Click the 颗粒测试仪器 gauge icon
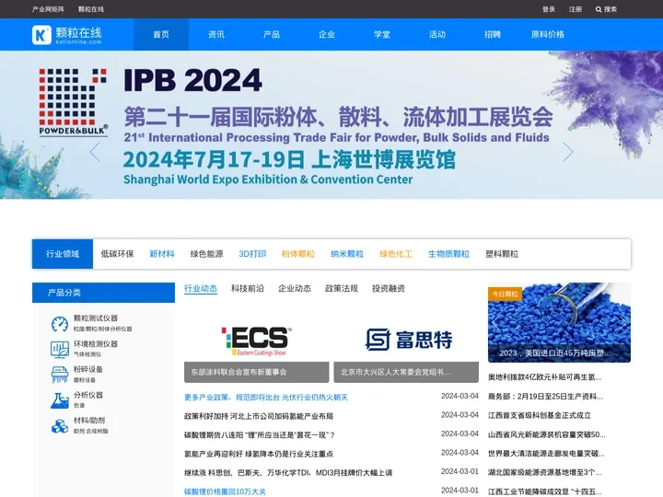The width and height of the screenshot is (663, 497). tap(60, 324)
